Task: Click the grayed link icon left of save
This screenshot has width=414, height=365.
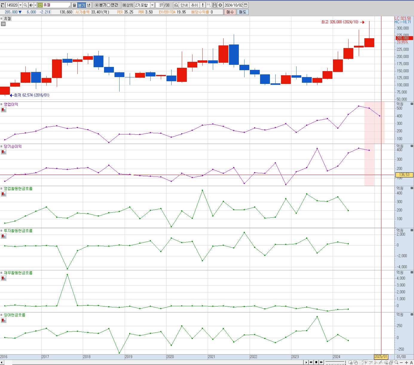Action: tap(209, 5)
